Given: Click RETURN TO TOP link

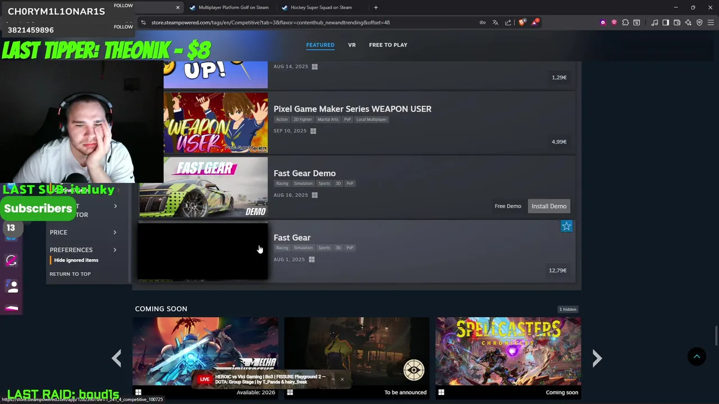Looking at the screenshot, I should pos(70,274).
